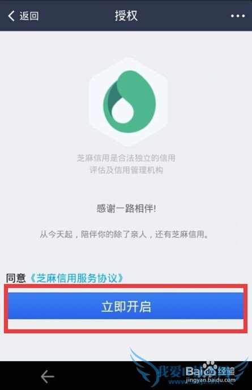Tap the 同意 agreement label
This screenshot has width=252, height=390.
pos(16,278)
